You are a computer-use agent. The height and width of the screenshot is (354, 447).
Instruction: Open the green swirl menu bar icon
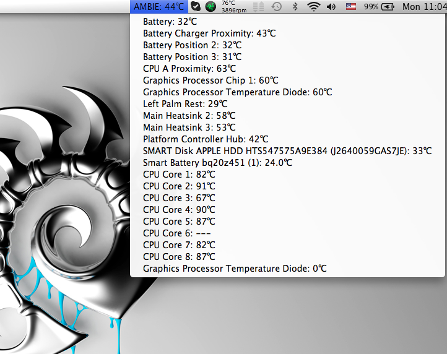click(210, 7)
